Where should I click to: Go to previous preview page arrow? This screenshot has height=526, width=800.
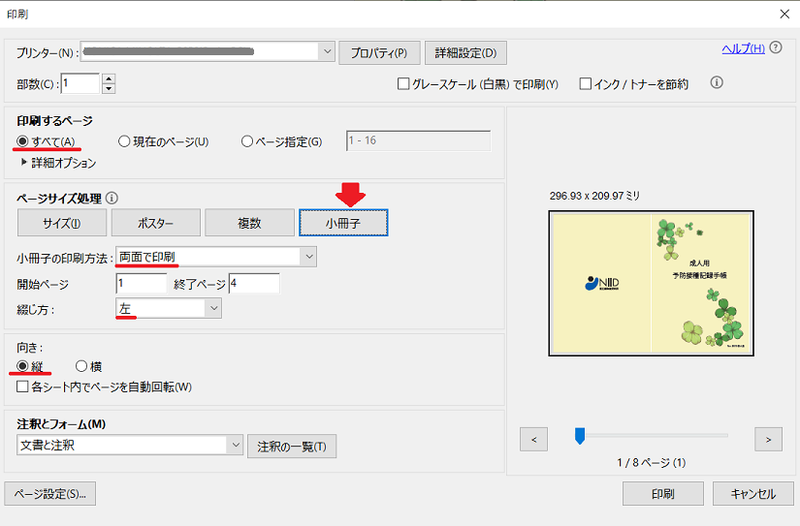point(533,440)
